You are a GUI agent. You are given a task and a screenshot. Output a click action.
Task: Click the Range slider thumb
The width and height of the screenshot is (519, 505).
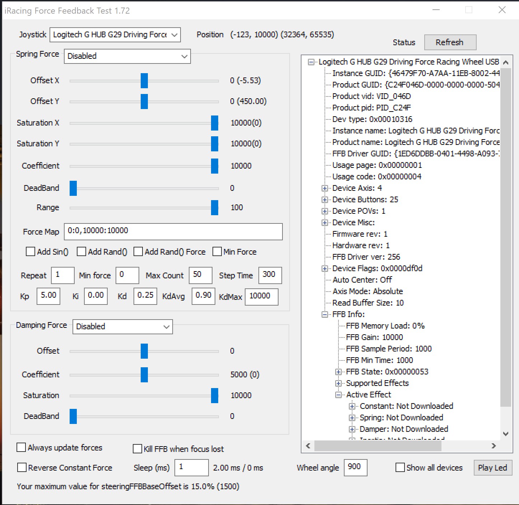(x=215, y=208)
